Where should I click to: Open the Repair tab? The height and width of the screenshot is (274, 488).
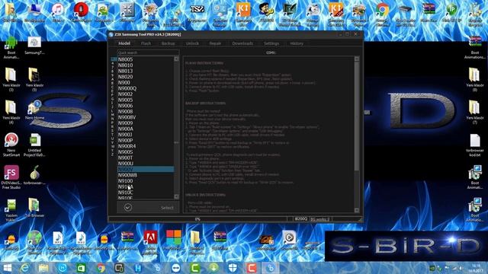[215, 43]
